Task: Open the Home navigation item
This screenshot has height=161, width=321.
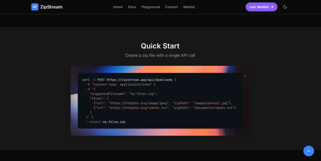Action: pyautogui.click(x=118, y=7)
